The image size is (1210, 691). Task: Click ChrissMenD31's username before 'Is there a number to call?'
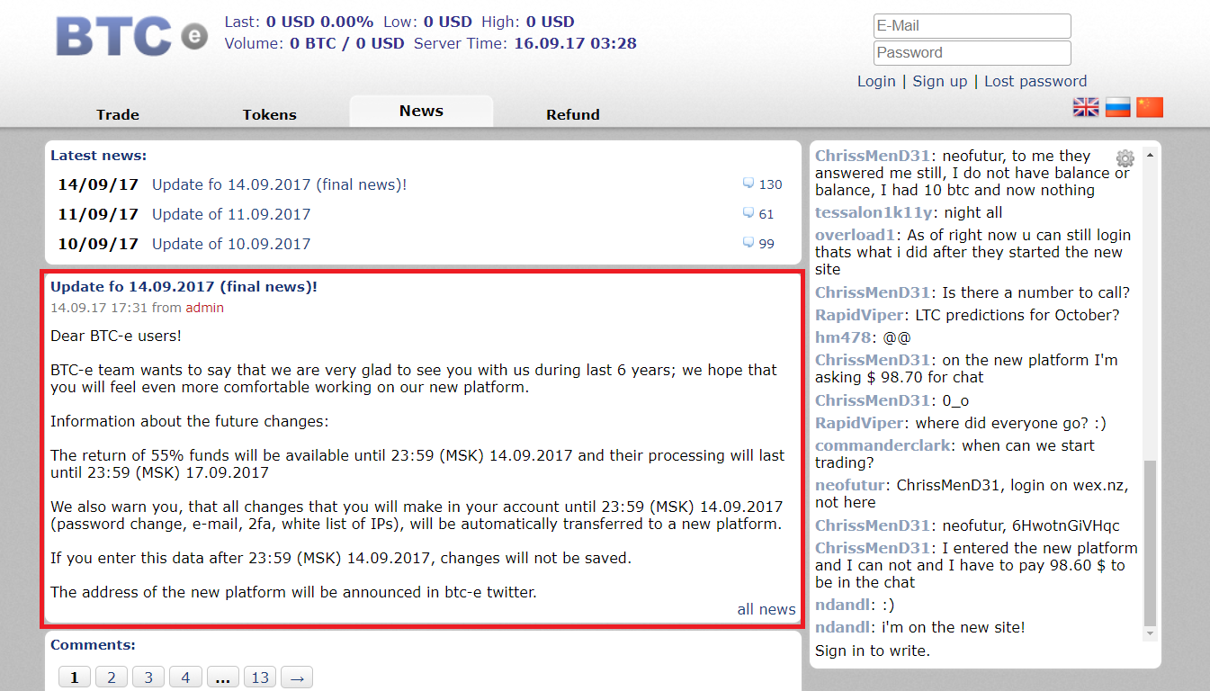coord(873,292)
